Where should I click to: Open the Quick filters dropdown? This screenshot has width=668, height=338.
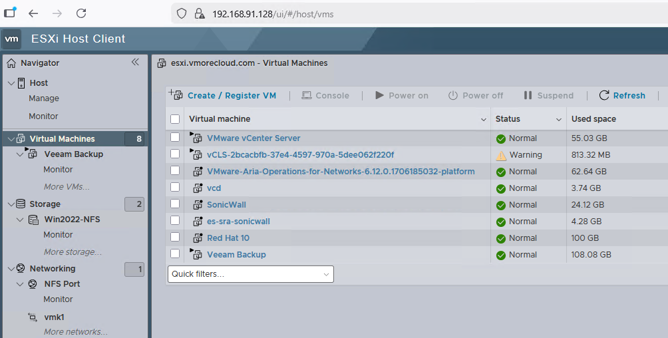point(250,274)
